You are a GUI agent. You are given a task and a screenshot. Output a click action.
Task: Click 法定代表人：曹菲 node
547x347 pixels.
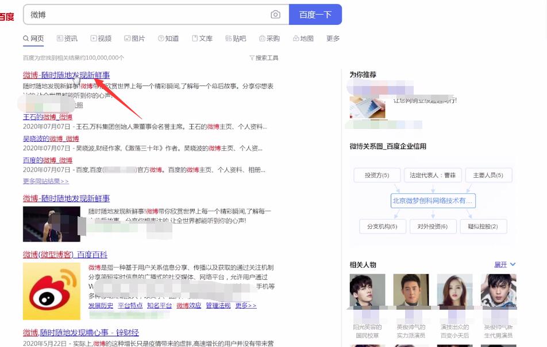[x=433, y=176]
